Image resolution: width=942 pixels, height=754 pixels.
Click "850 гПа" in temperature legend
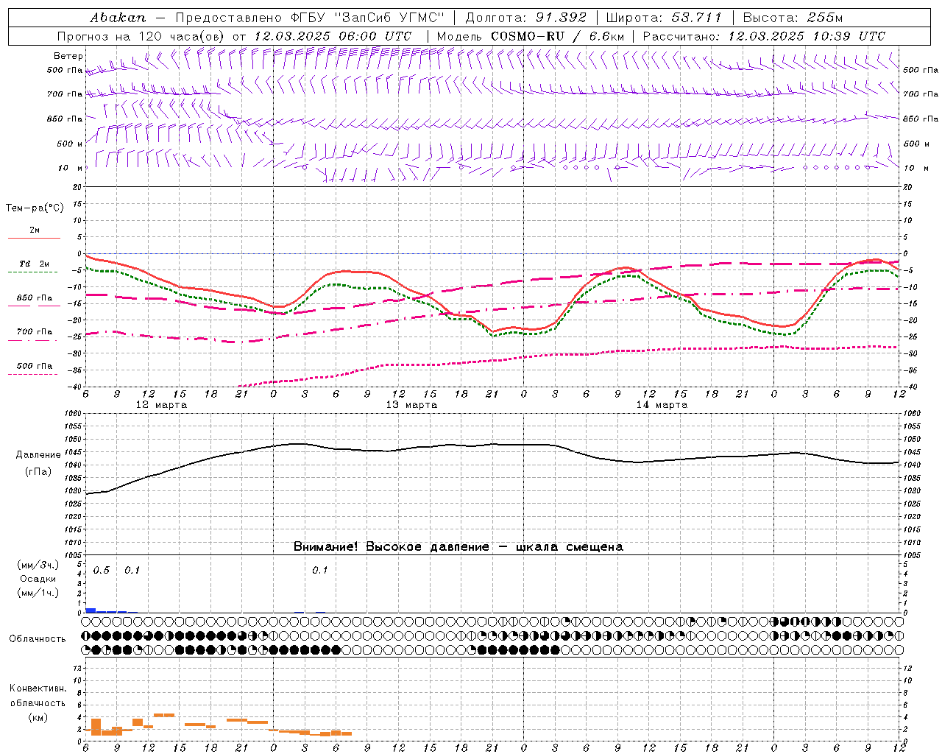pos(35,298)
